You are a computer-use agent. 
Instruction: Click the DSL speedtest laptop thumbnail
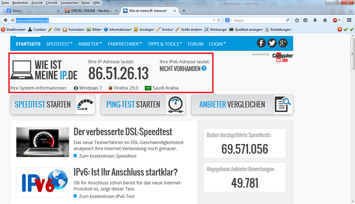click(x=43, y=142)
